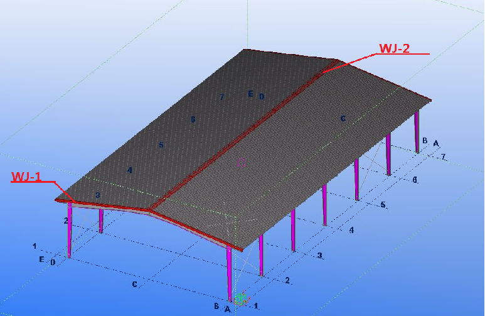Select the far right corner column
485x316 pixels.
click(x=417, y=132)
